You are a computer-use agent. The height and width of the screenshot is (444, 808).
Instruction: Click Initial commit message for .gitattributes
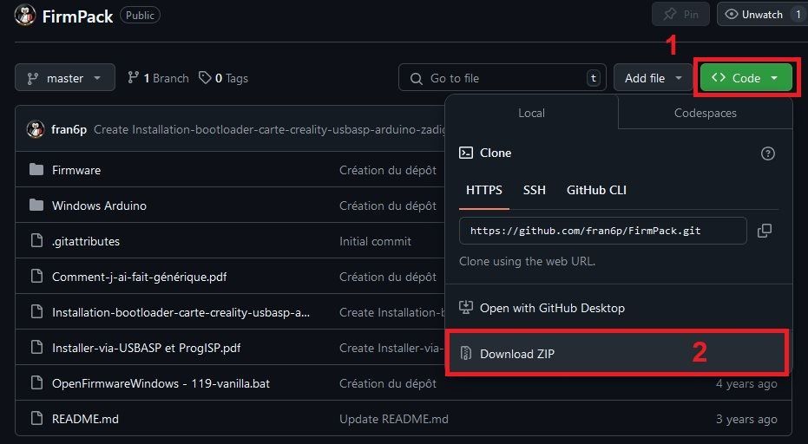(375, 241)
